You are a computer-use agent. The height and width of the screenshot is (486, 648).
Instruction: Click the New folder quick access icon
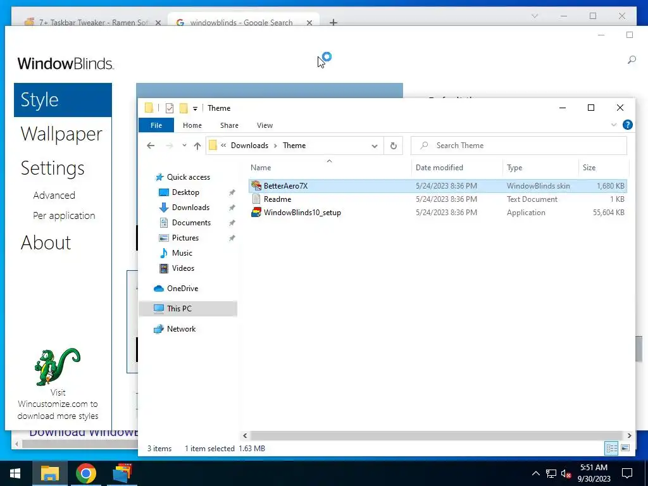(x=184, y=108)
